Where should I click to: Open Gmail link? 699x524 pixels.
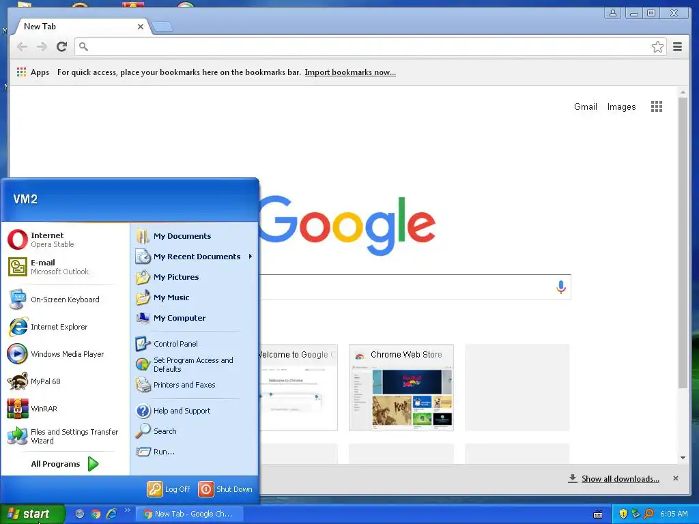click(x=585, y=106)
